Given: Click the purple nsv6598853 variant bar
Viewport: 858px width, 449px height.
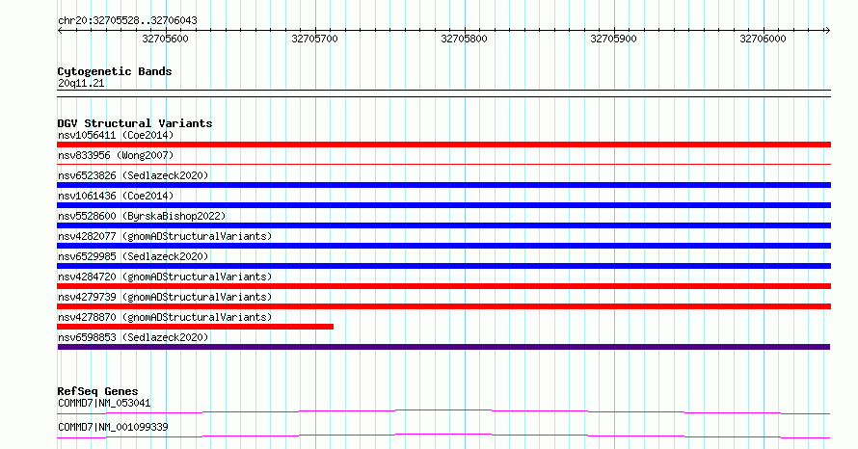Looking at the screenshot, I should pos(443,347).
